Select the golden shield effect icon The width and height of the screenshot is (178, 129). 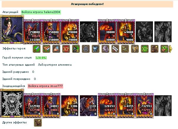point(135,49)
